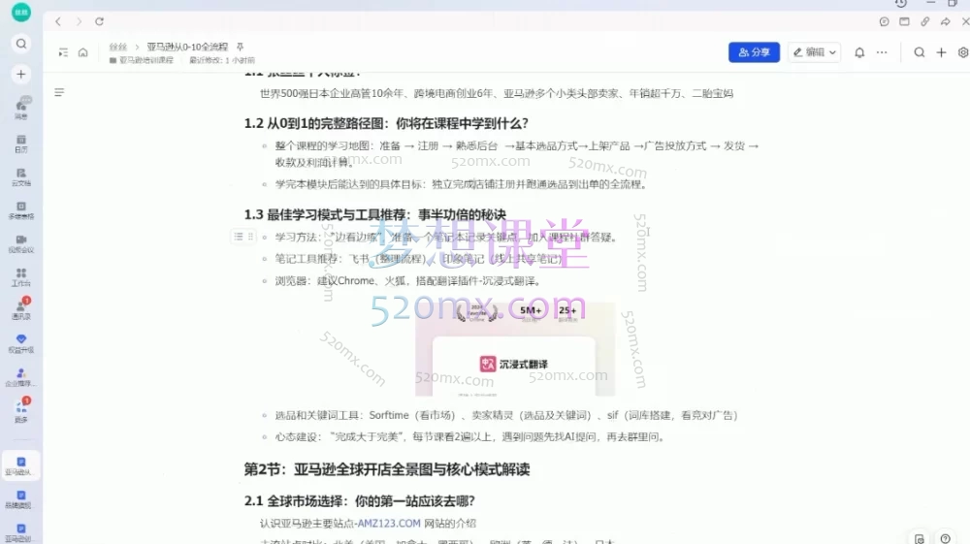Open the gear settings icon at top right
The image size is (970, 544).
[963, 52]
